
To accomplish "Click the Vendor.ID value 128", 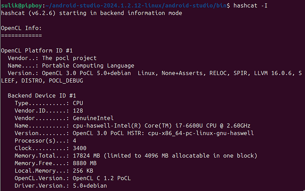I will coord(78,111).
